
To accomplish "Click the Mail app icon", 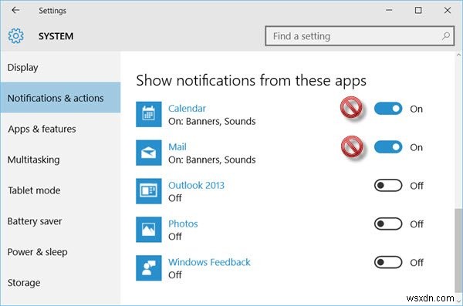I will 148,153.
